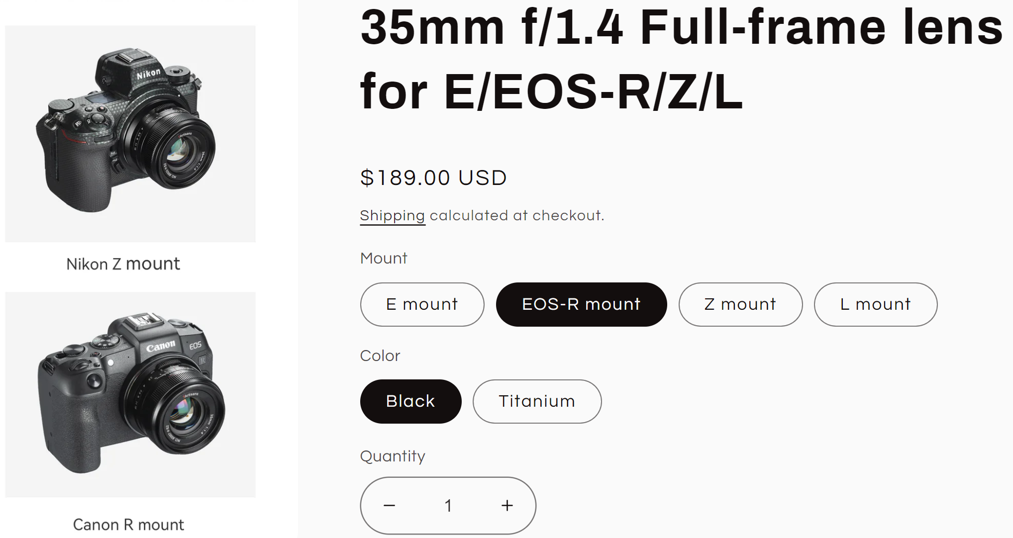The image size is (1013, 538).
Task: Click the quantity number field
Action: tap(448, 506)
